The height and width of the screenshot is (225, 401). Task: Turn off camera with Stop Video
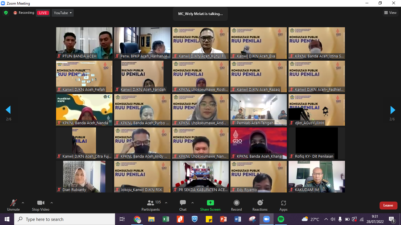pos(41,205)
